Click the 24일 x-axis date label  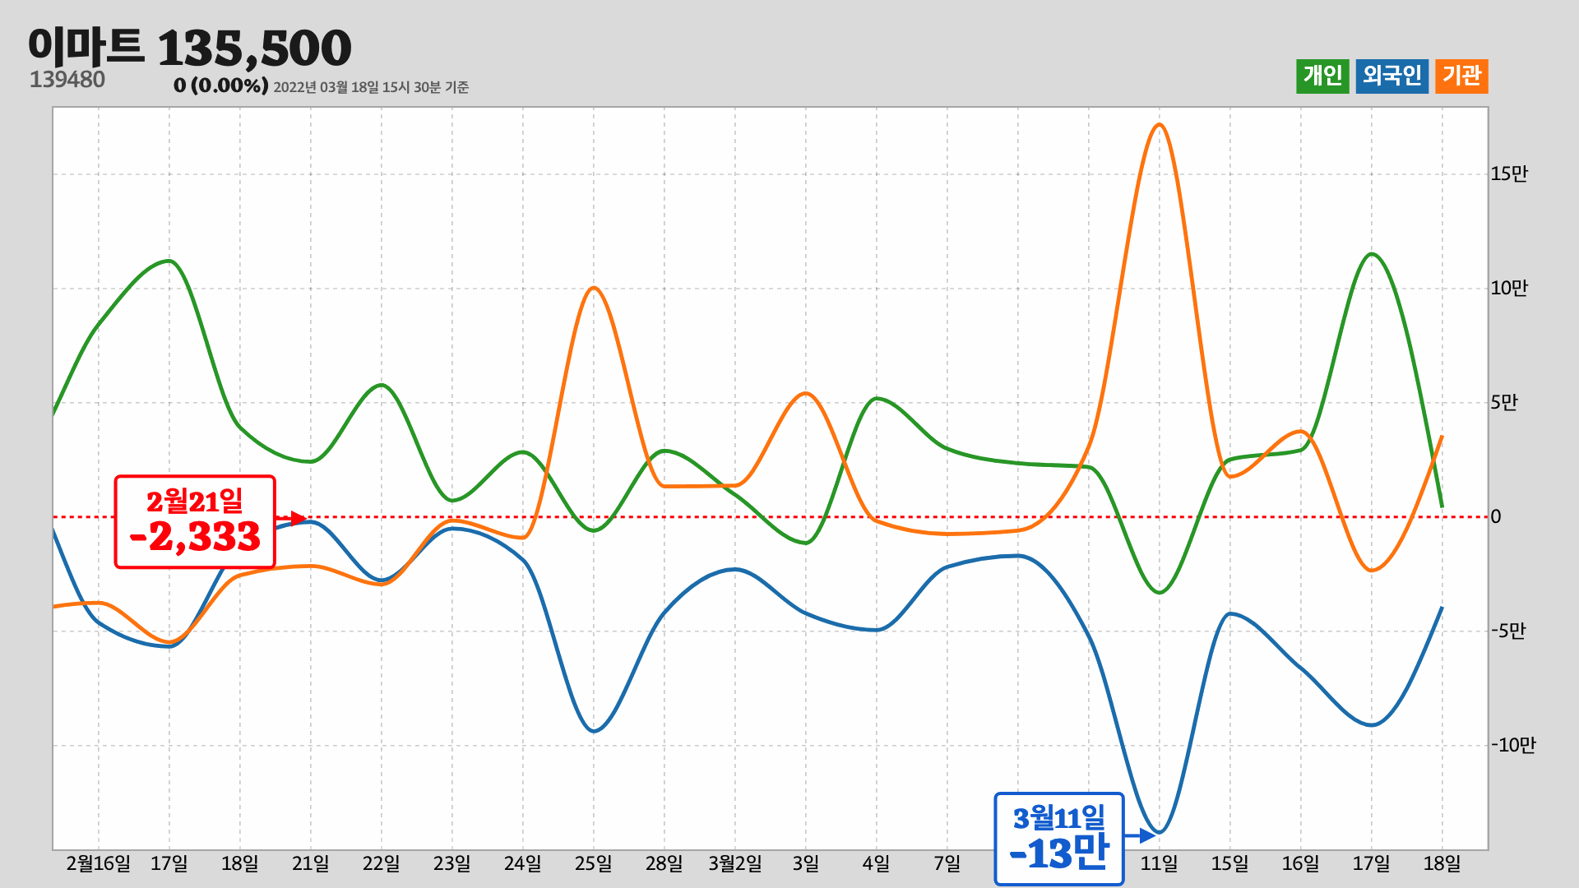coord(523,863)
